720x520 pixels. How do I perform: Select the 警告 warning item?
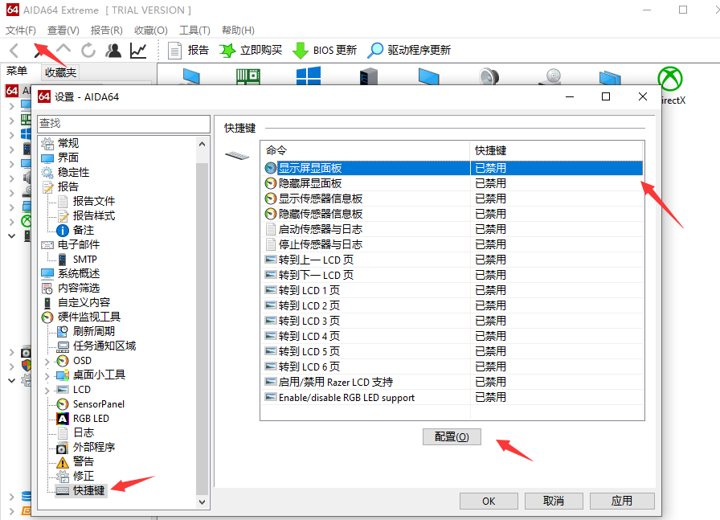pos(83,461)
